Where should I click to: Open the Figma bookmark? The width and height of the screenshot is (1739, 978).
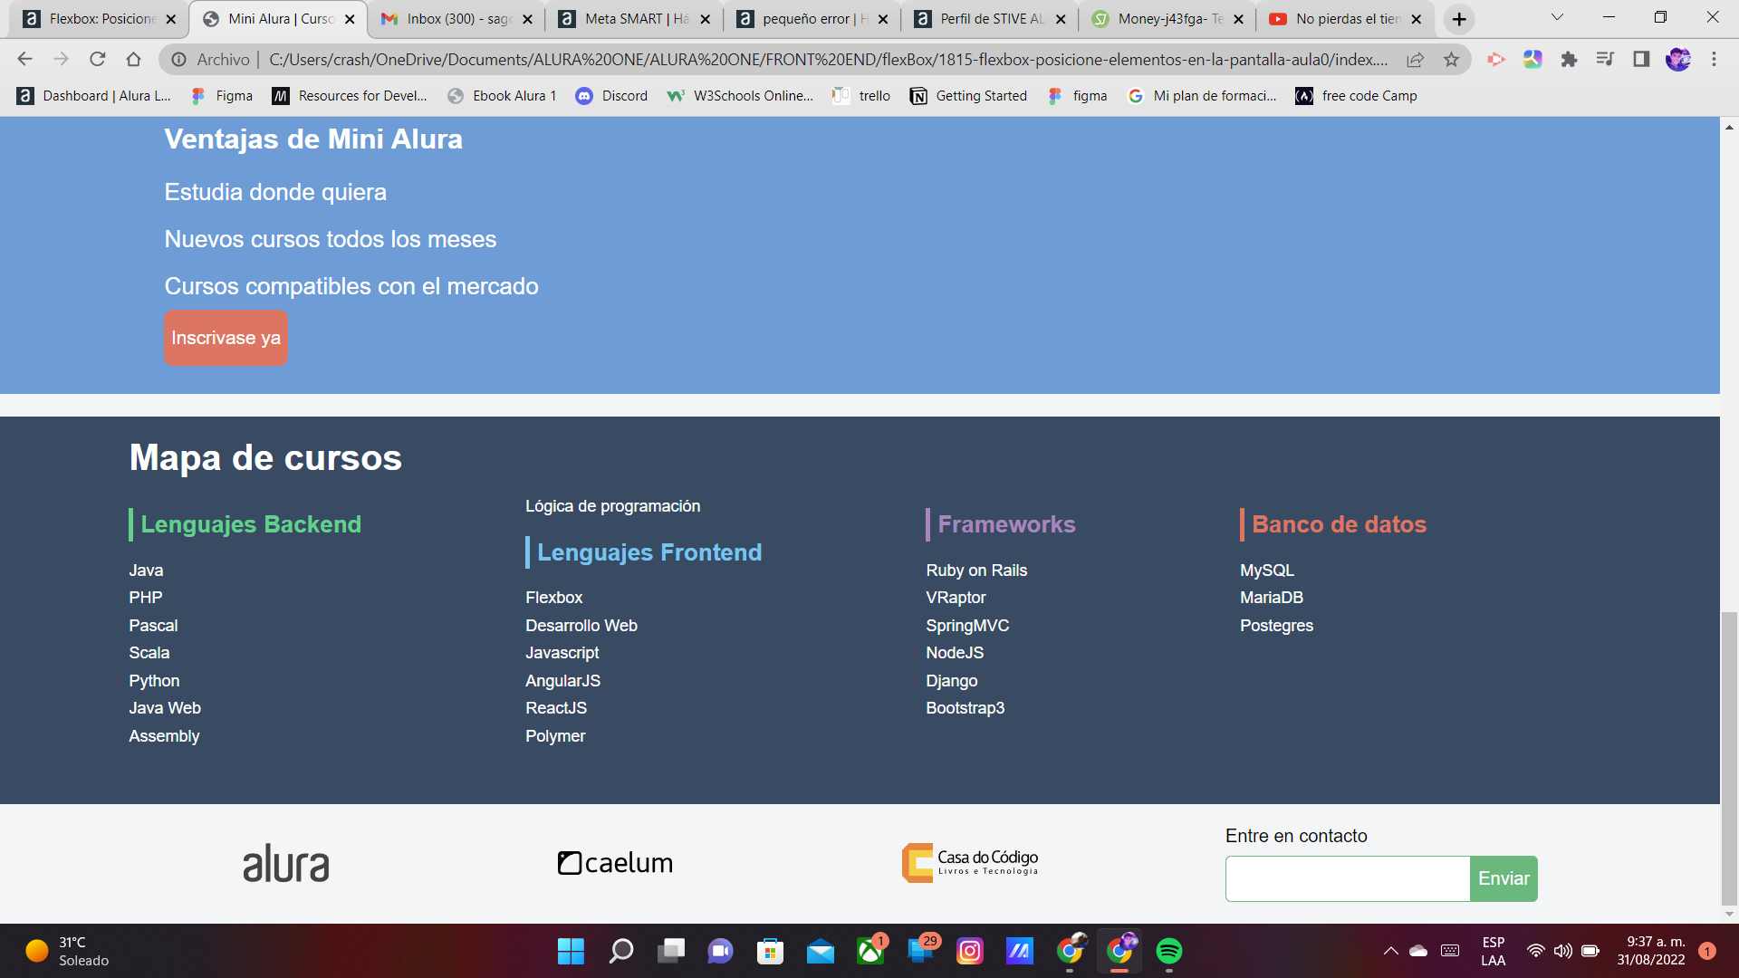pos(222,96)
